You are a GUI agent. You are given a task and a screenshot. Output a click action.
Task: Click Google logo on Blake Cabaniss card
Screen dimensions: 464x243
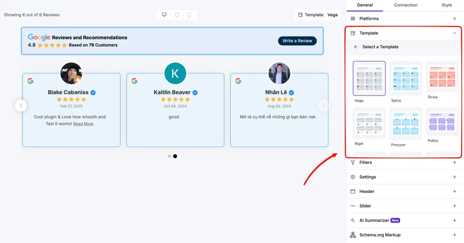[30, 81]
